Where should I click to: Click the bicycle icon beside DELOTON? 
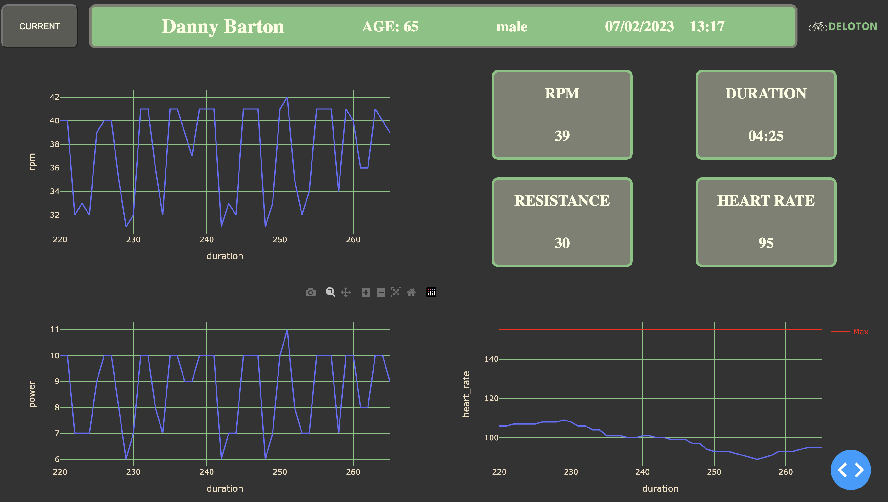818,26
